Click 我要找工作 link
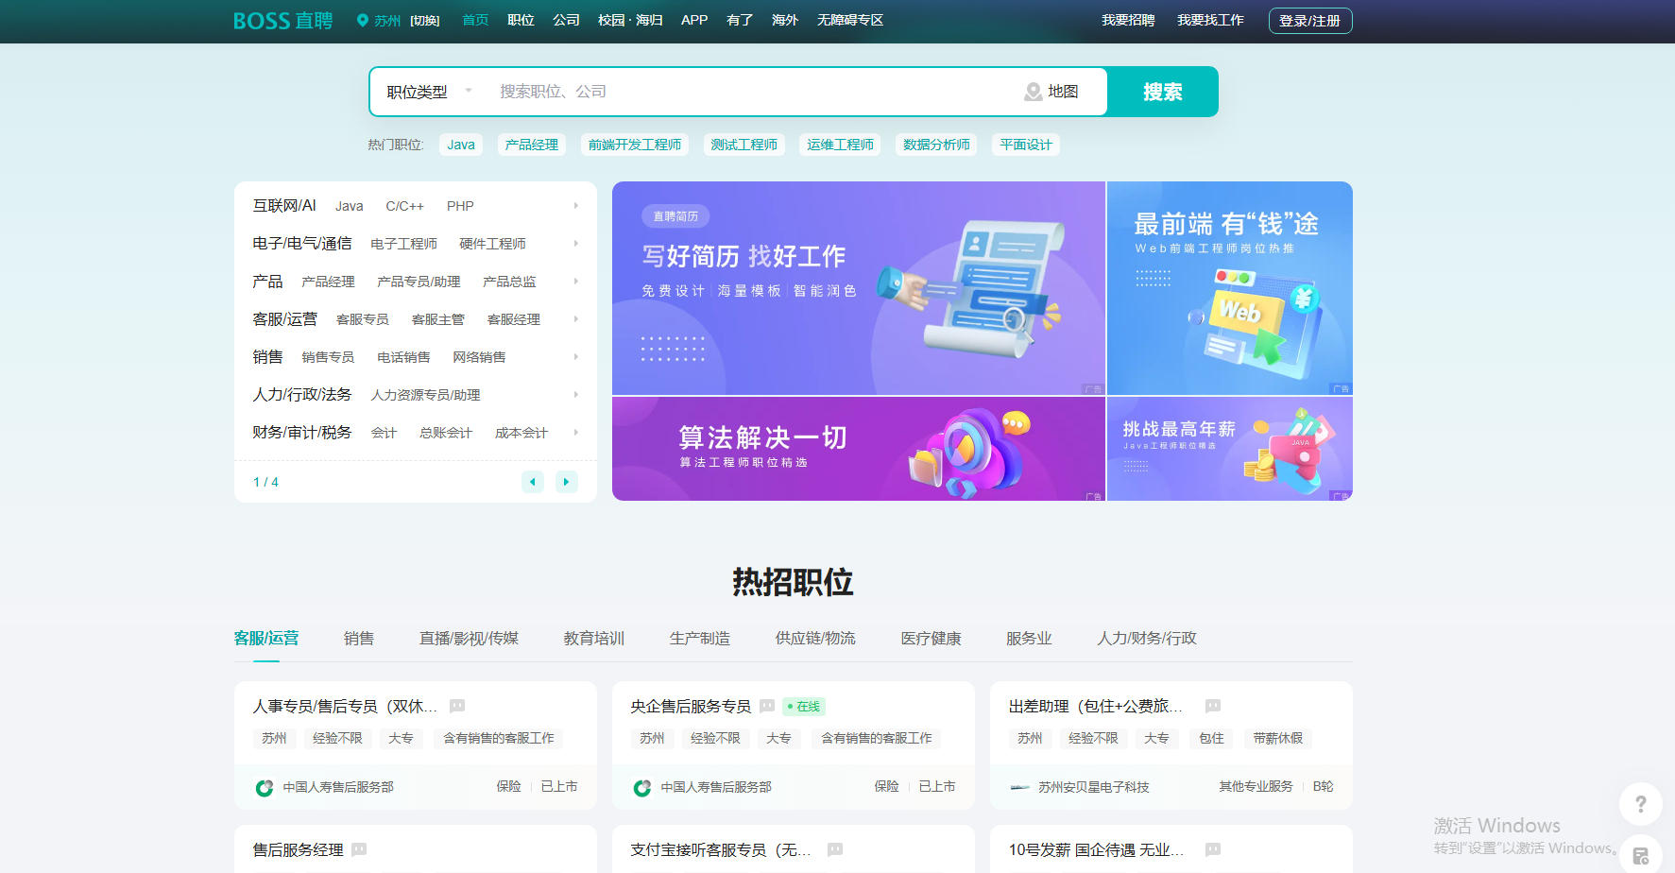This screenshot has width=1675, height=873. coord(1210,20)
